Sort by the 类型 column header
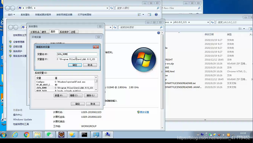Screen dimensions: 253x143 click(229, 34)
